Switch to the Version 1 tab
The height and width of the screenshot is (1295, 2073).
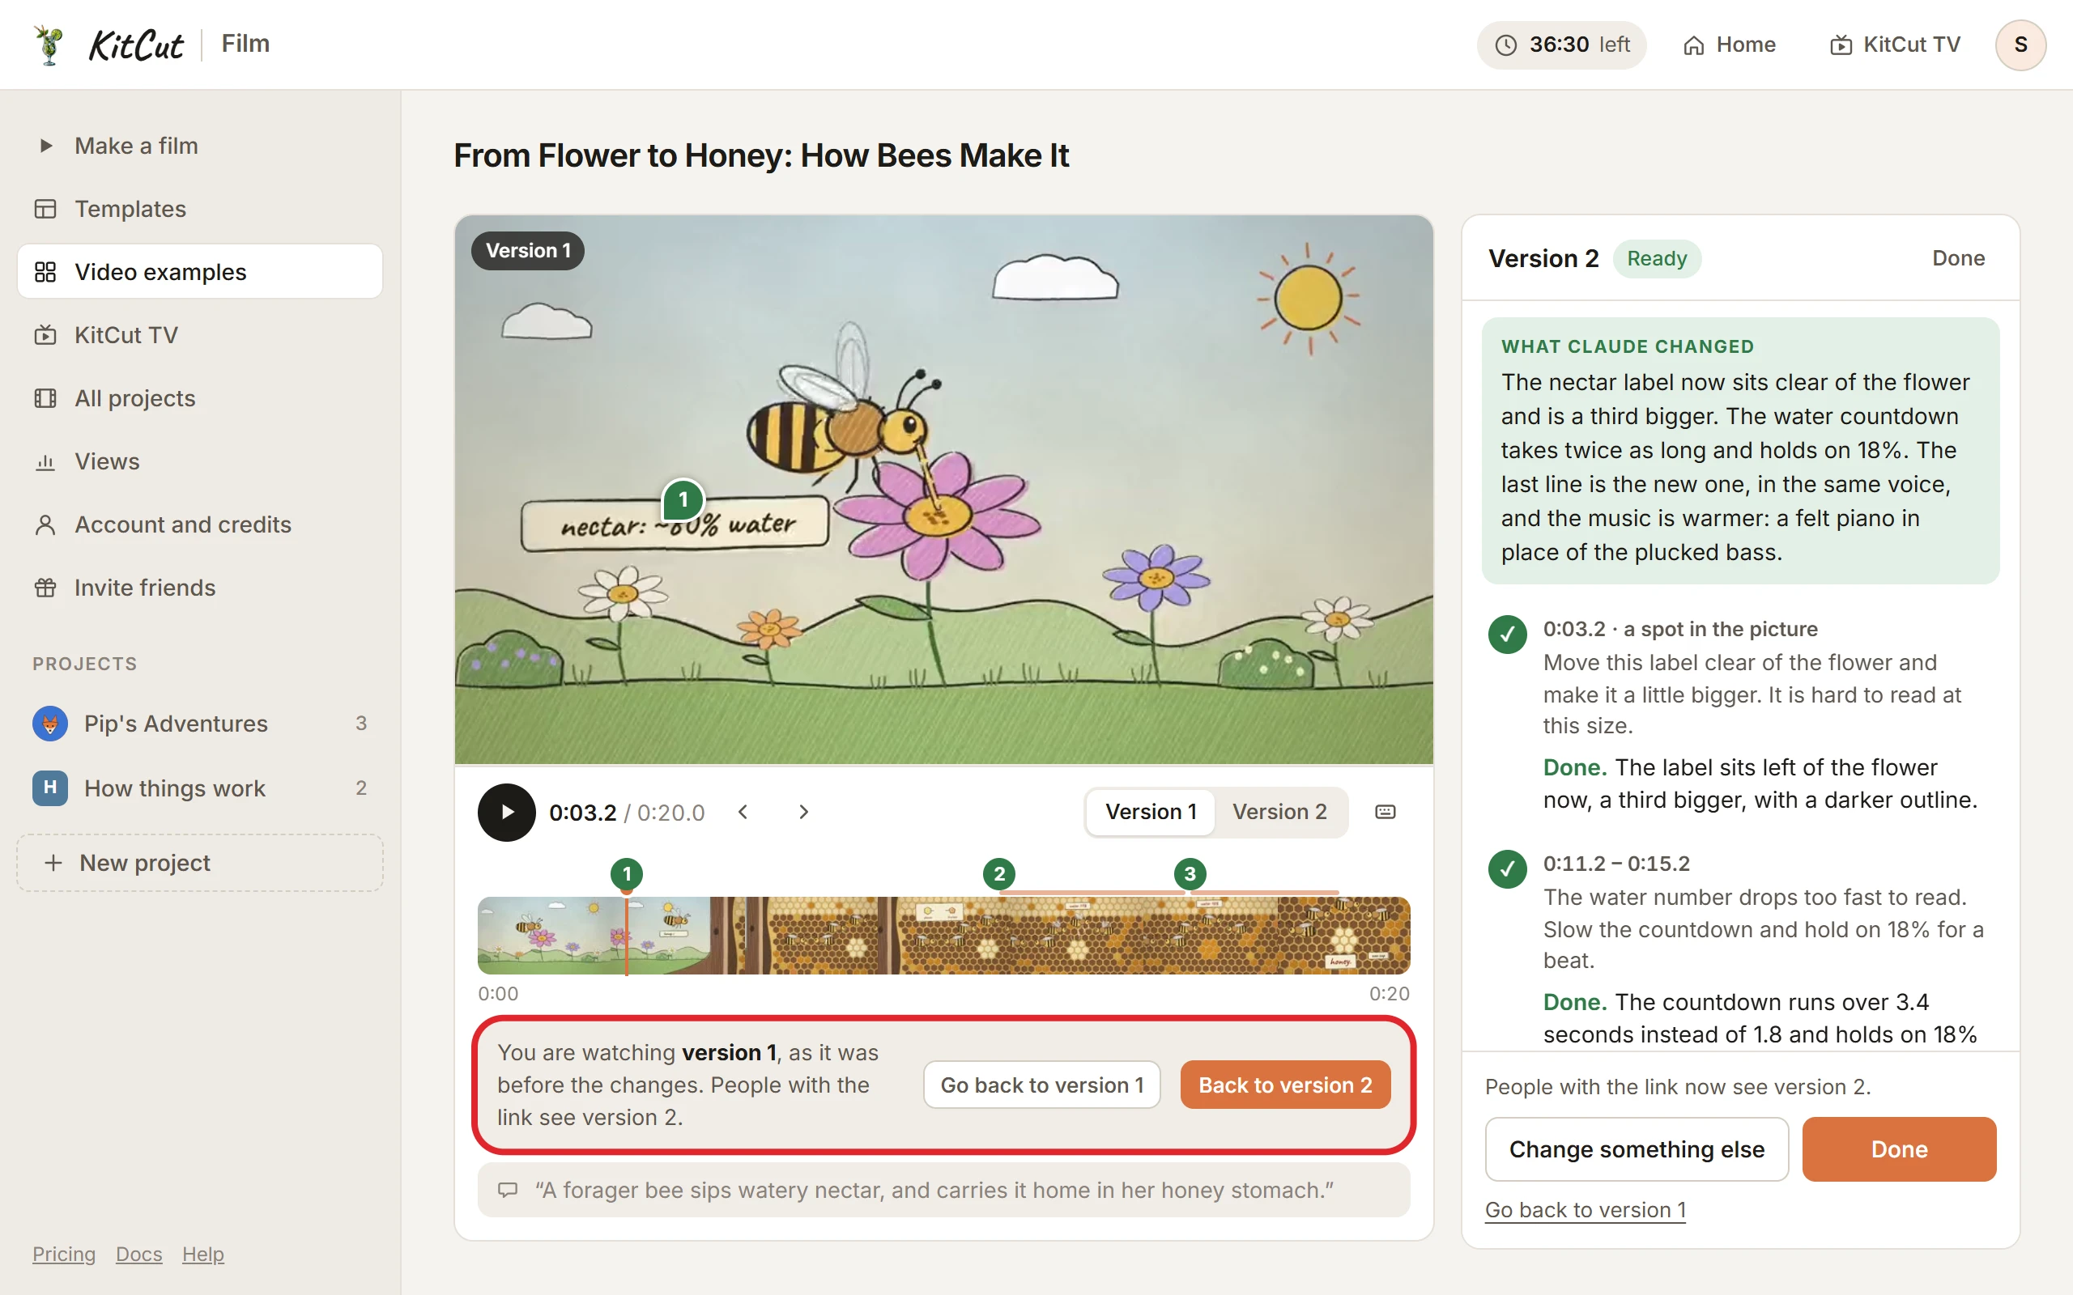pos(1151,812)
